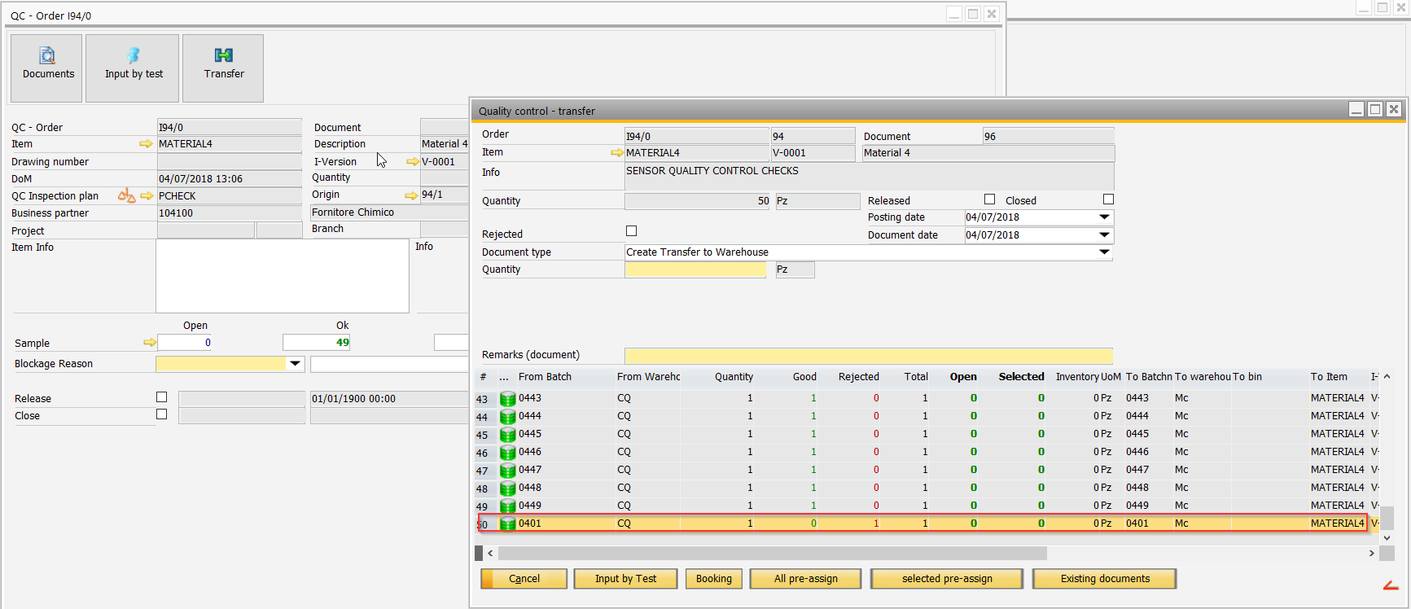1411x609 pixels.
Task: Click the Selected column header
Action: coord(1021,377)
